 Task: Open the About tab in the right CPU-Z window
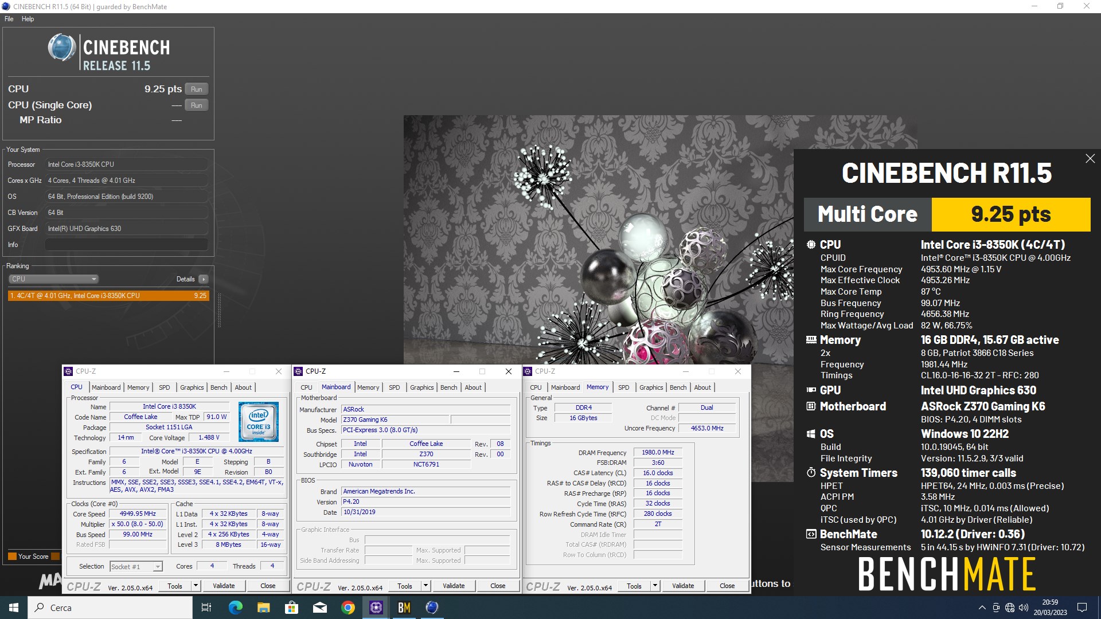point(702,387)
